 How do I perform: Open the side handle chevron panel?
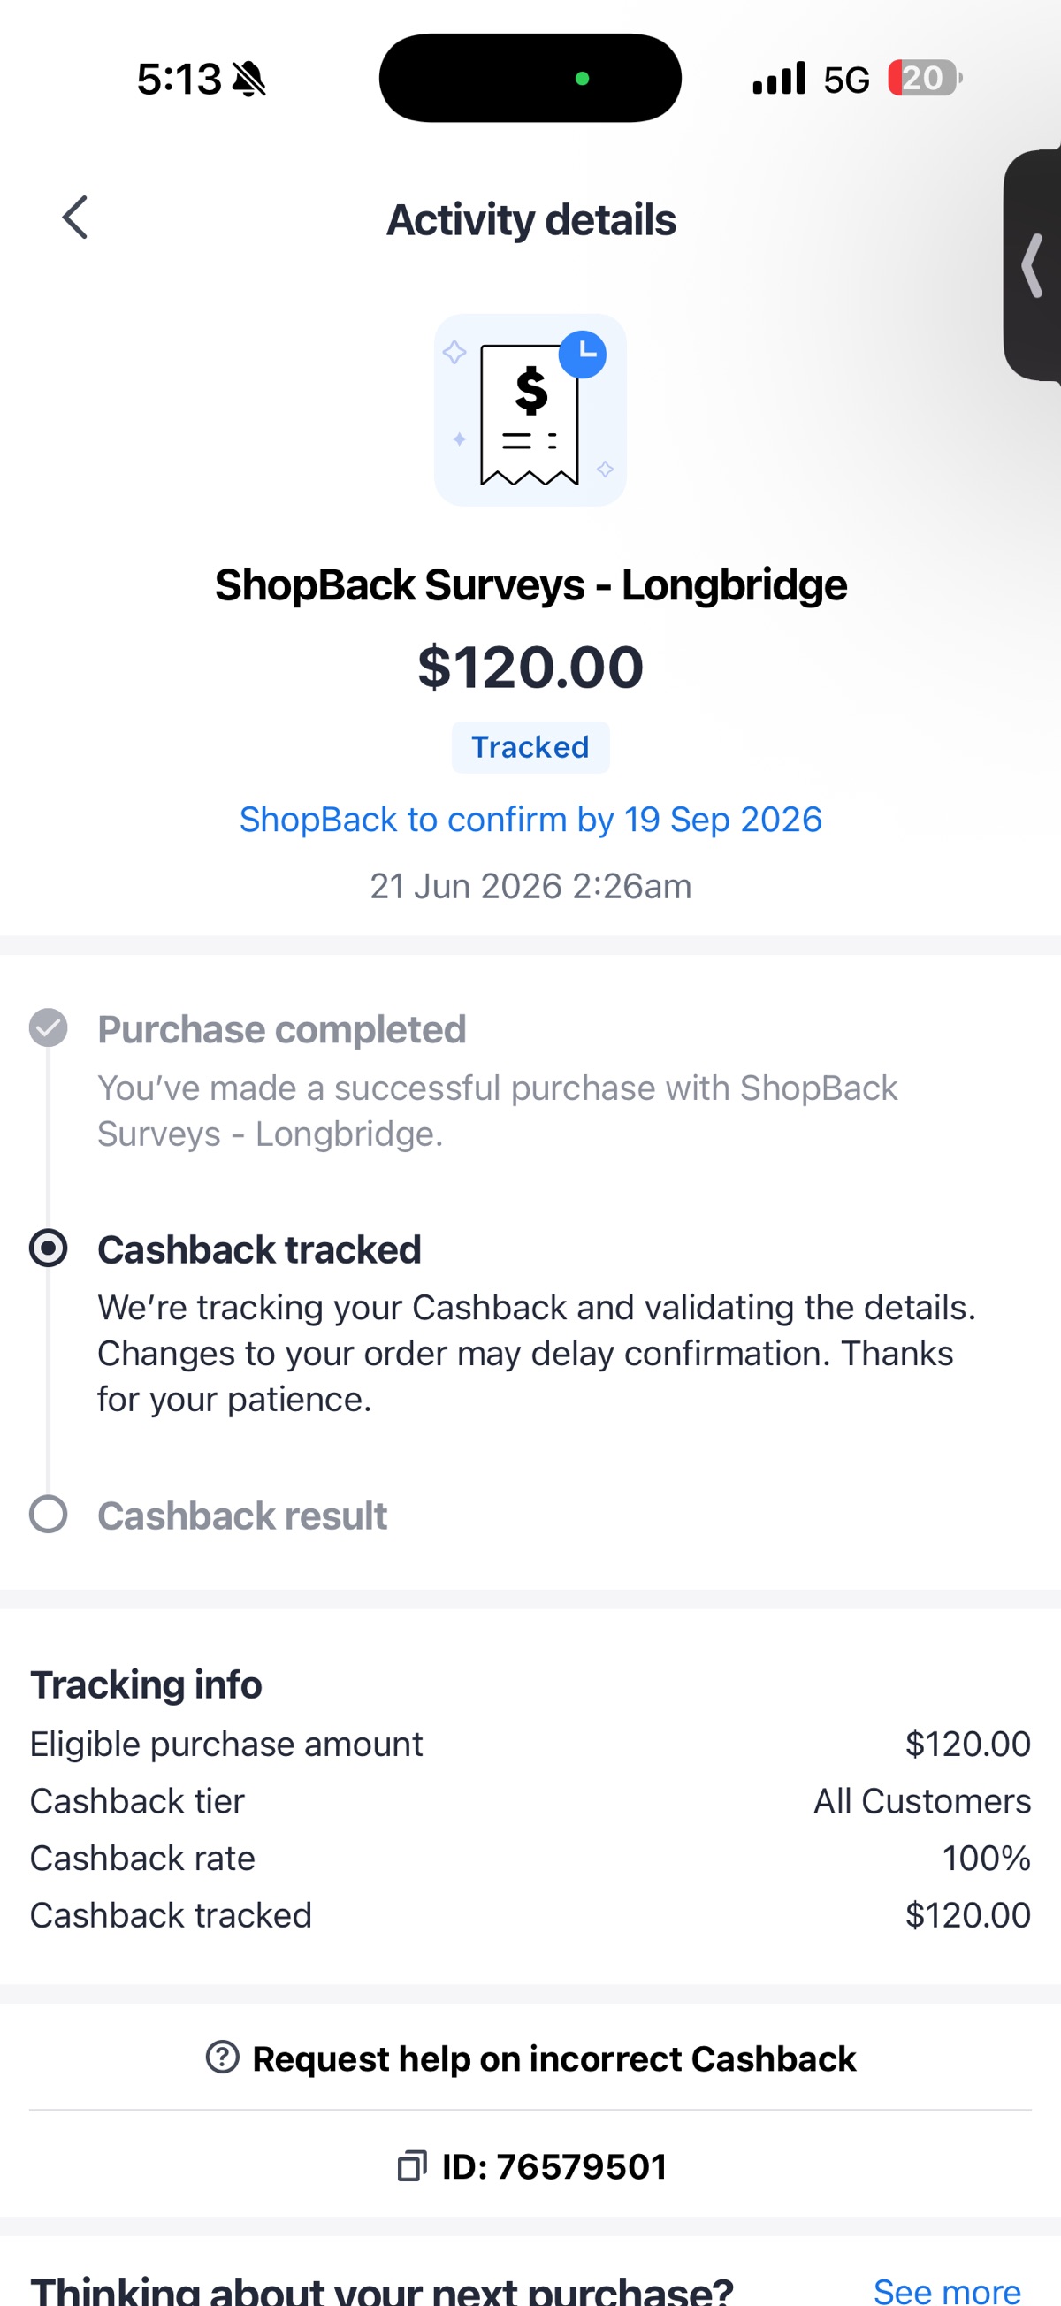[1034, 265]
